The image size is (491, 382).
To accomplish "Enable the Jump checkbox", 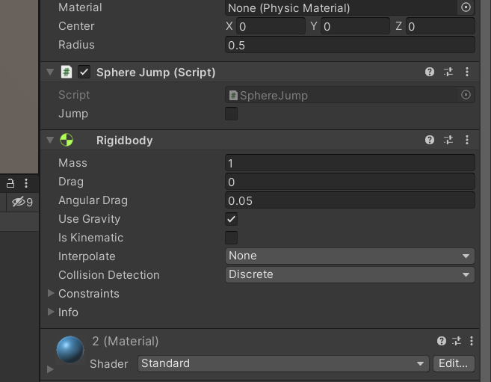I will click(231, 114).
